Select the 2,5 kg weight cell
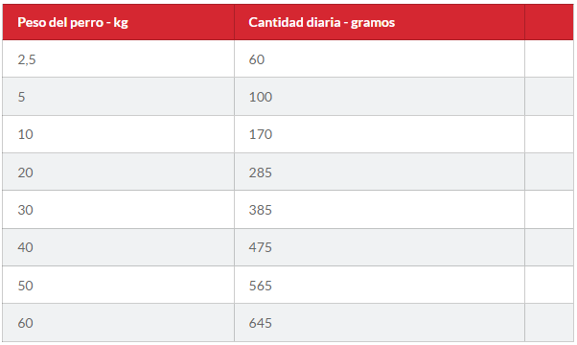Screen dimensions: 577x345 point(118,58)
